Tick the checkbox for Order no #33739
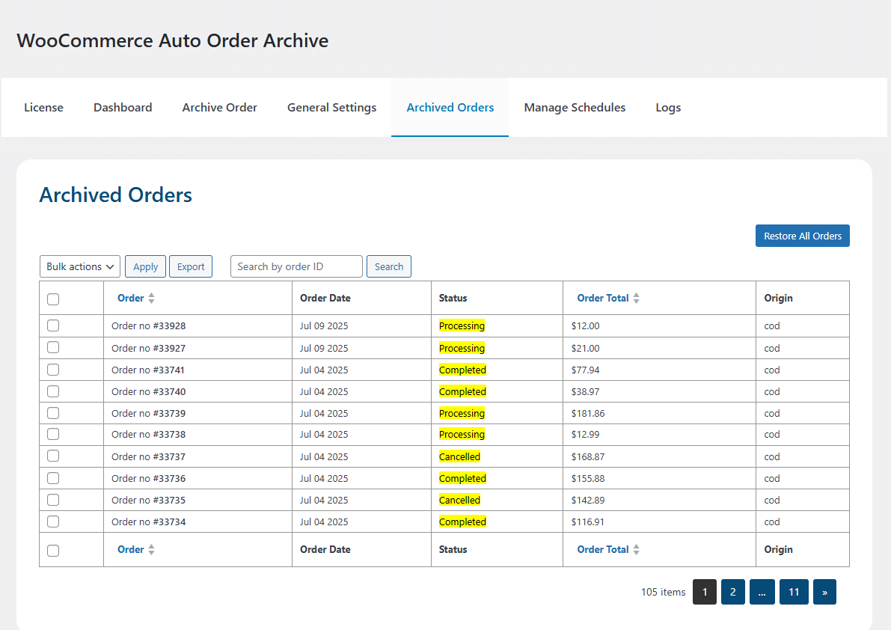This screenshot has width=891, height=630. tap(53, 413)
